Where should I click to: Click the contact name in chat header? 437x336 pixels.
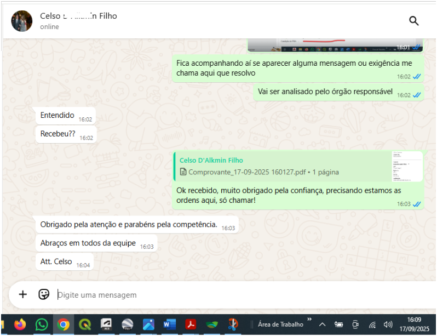point(78,16)
